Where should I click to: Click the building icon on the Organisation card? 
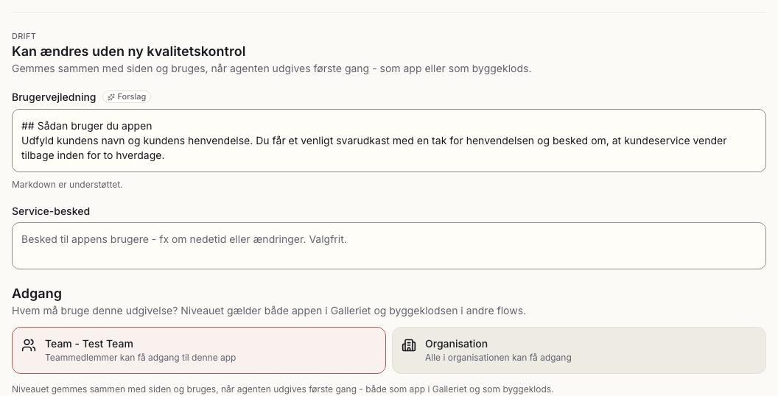point(409,345)
